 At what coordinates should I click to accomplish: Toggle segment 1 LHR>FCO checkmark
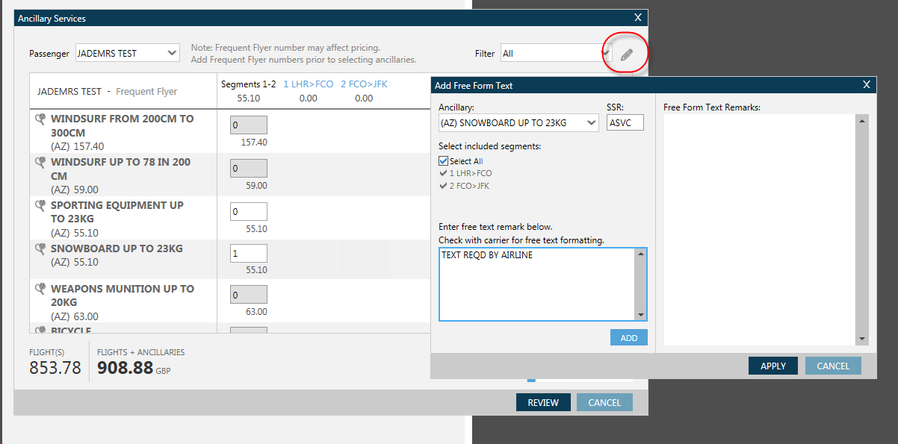(x=444, y=173)
